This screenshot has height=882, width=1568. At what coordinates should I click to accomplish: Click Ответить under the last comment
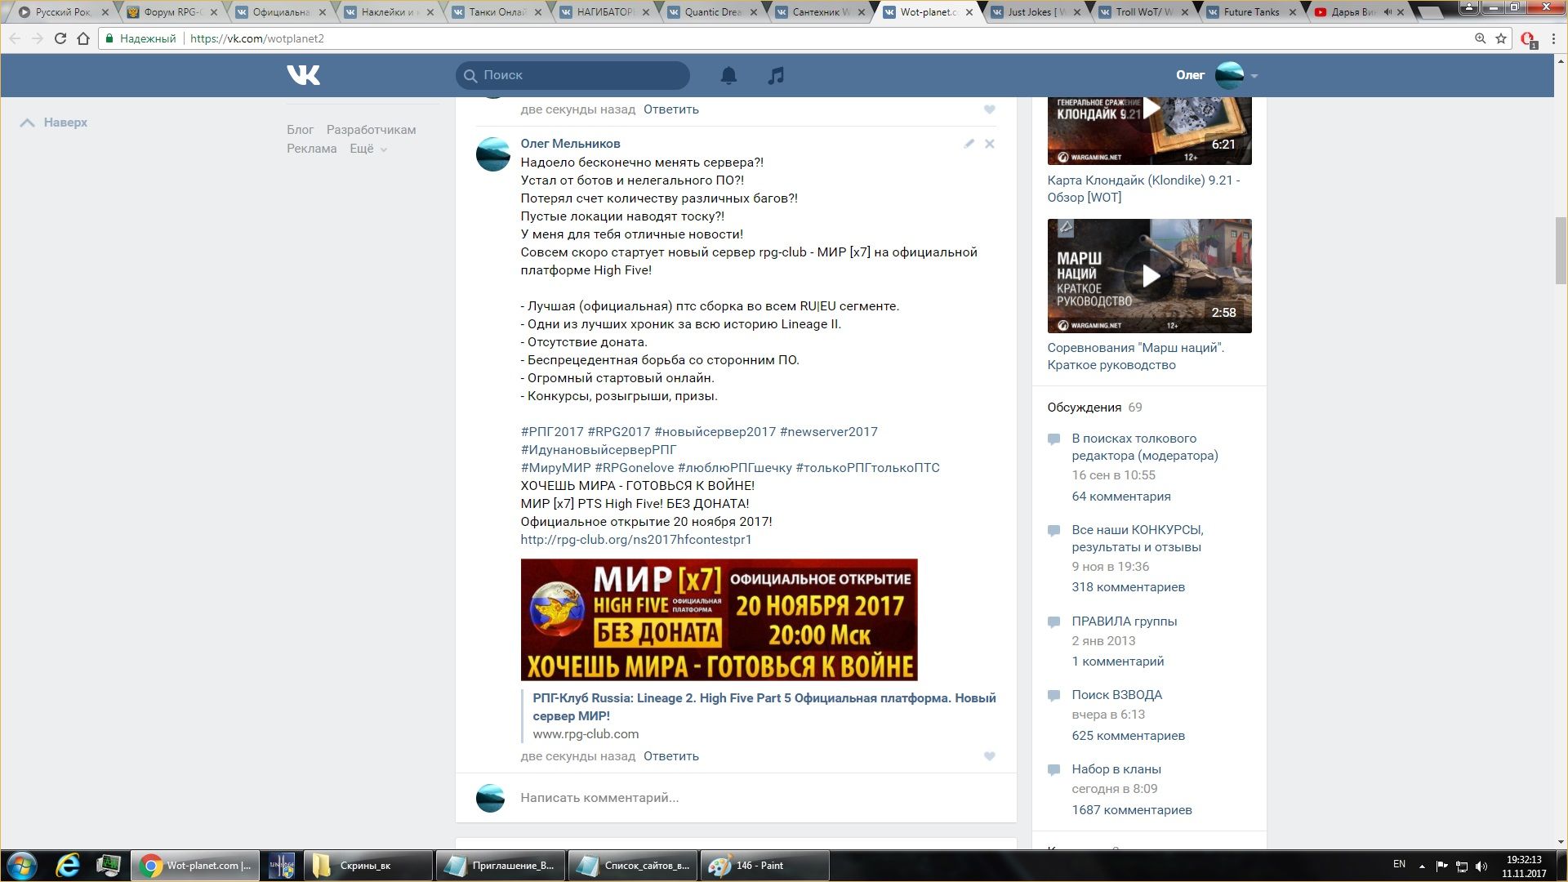(x=670, y=756)
